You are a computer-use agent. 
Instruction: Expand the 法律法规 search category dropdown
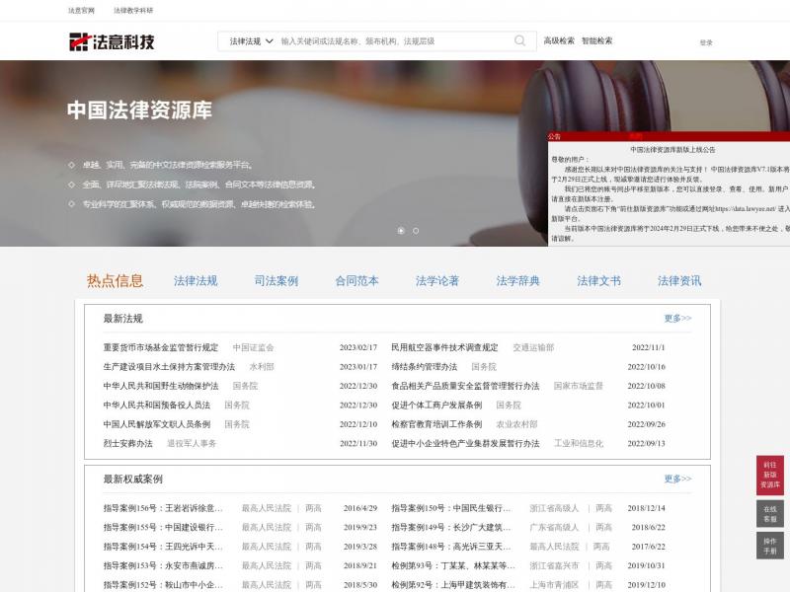pos(251,41)
